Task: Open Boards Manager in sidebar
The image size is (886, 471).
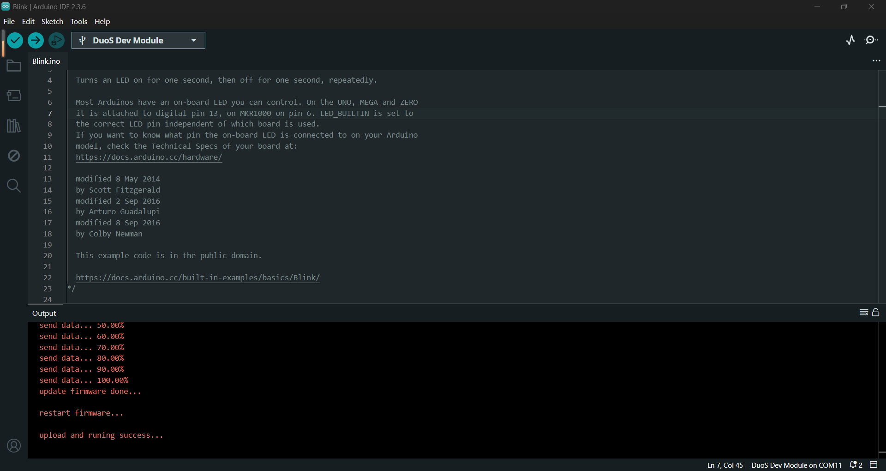Action: (14, 96)
